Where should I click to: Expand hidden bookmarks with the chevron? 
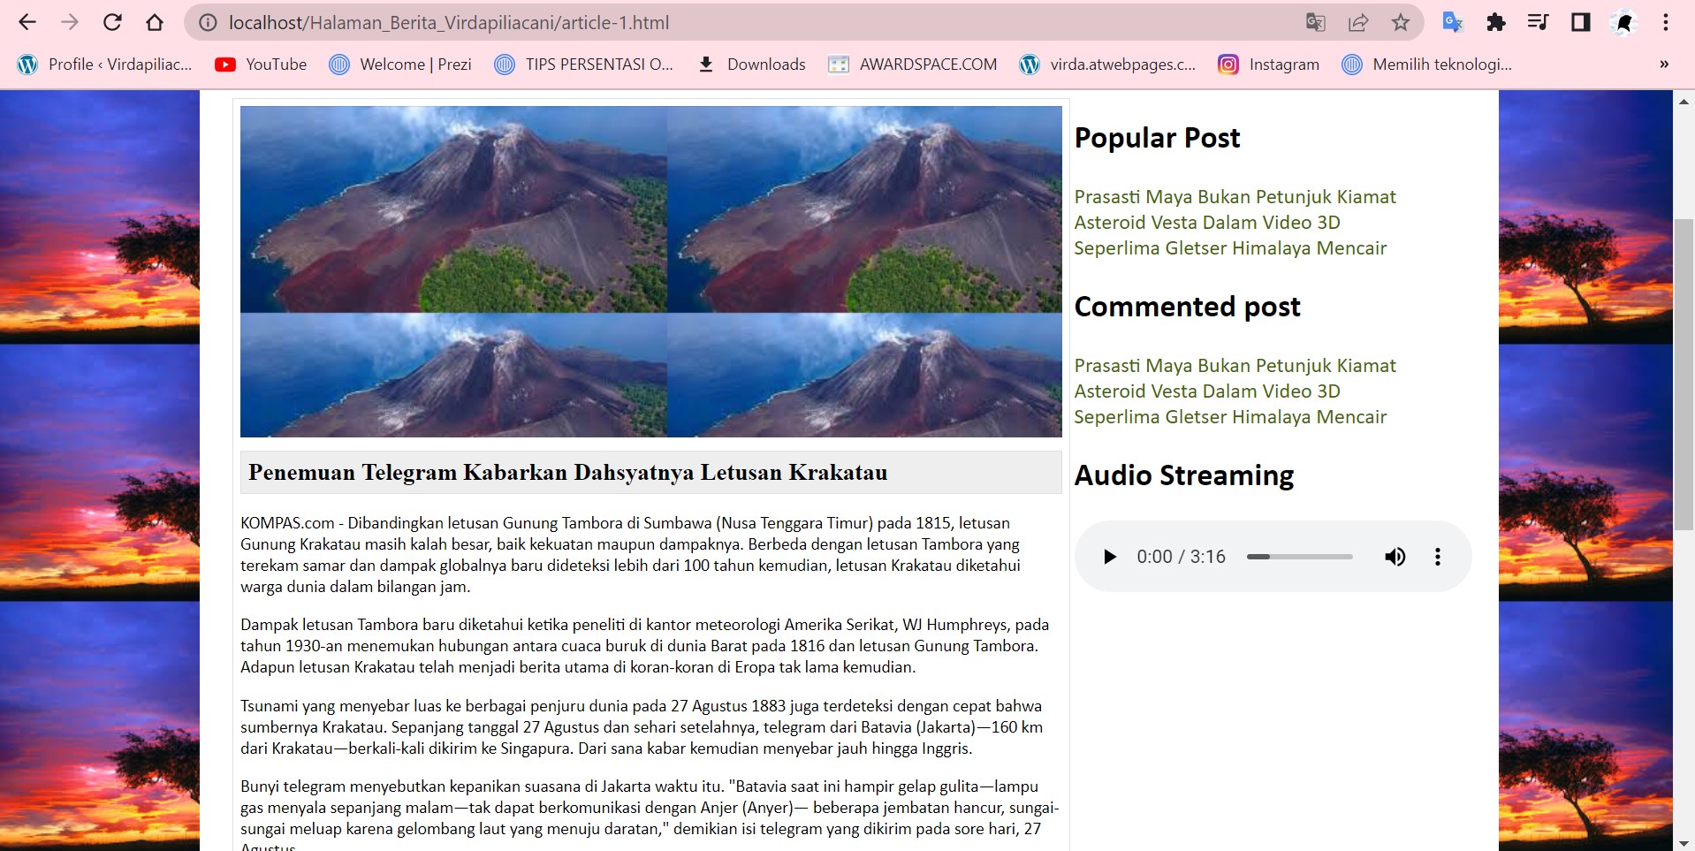[x=1664, y=64]
